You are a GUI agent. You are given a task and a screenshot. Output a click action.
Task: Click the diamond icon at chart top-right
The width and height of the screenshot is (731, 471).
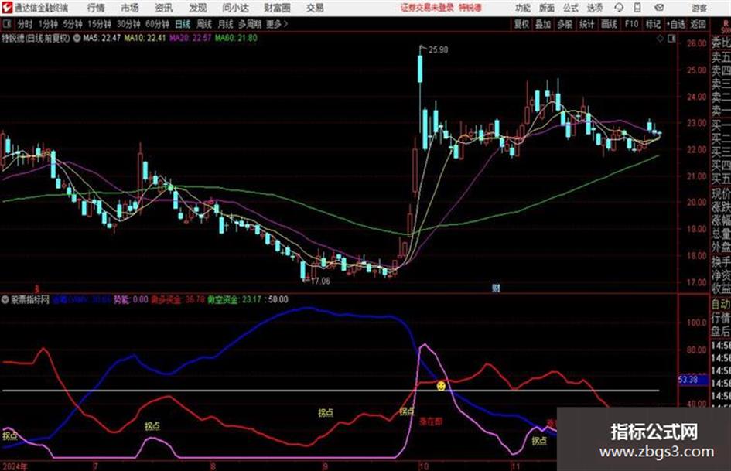pyautogui.click(x=660, y=39)
